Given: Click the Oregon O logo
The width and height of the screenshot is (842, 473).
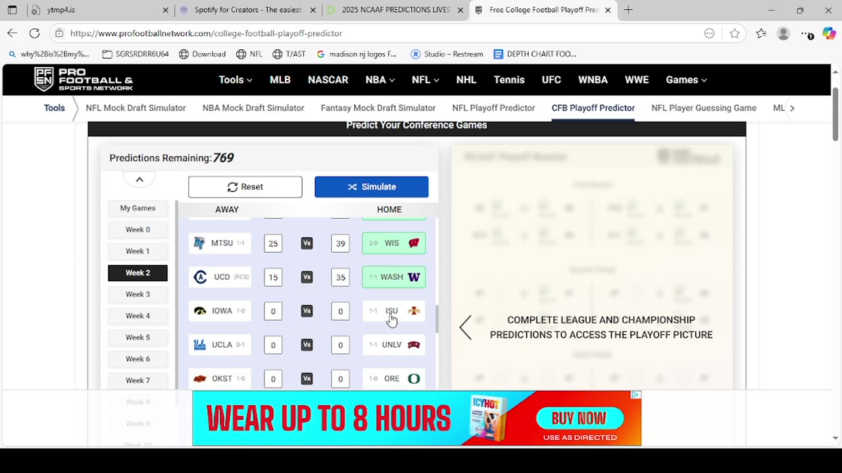Looking at the screenshot, I should [x=414, y=378].
